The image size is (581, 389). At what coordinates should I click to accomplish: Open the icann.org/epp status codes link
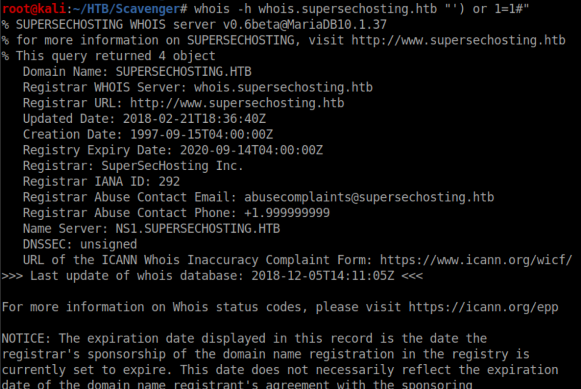pos(483,307)
